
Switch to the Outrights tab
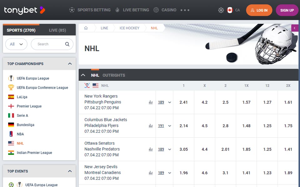[x=114, y=75]
